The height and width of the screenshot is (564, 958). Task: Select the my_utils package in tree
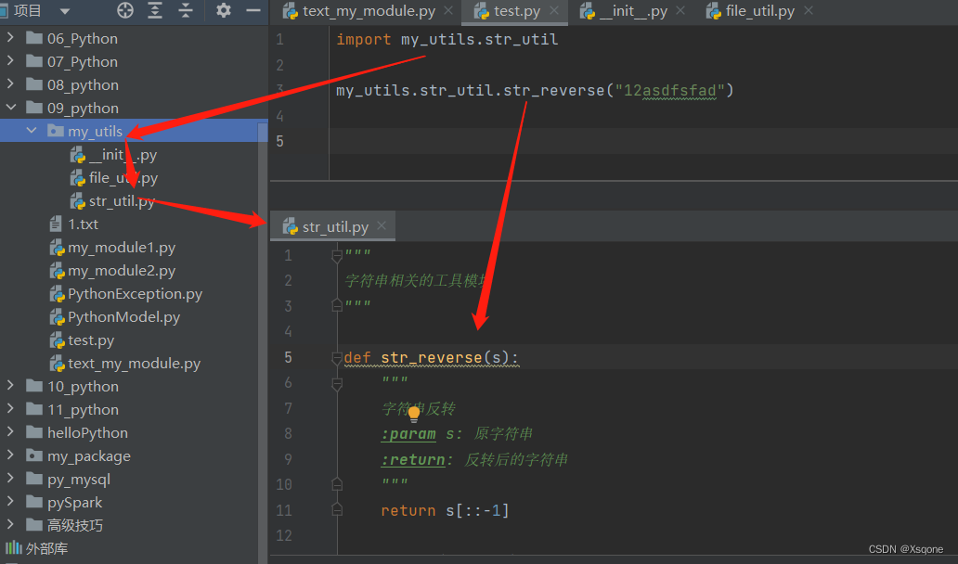coord(95,131)
